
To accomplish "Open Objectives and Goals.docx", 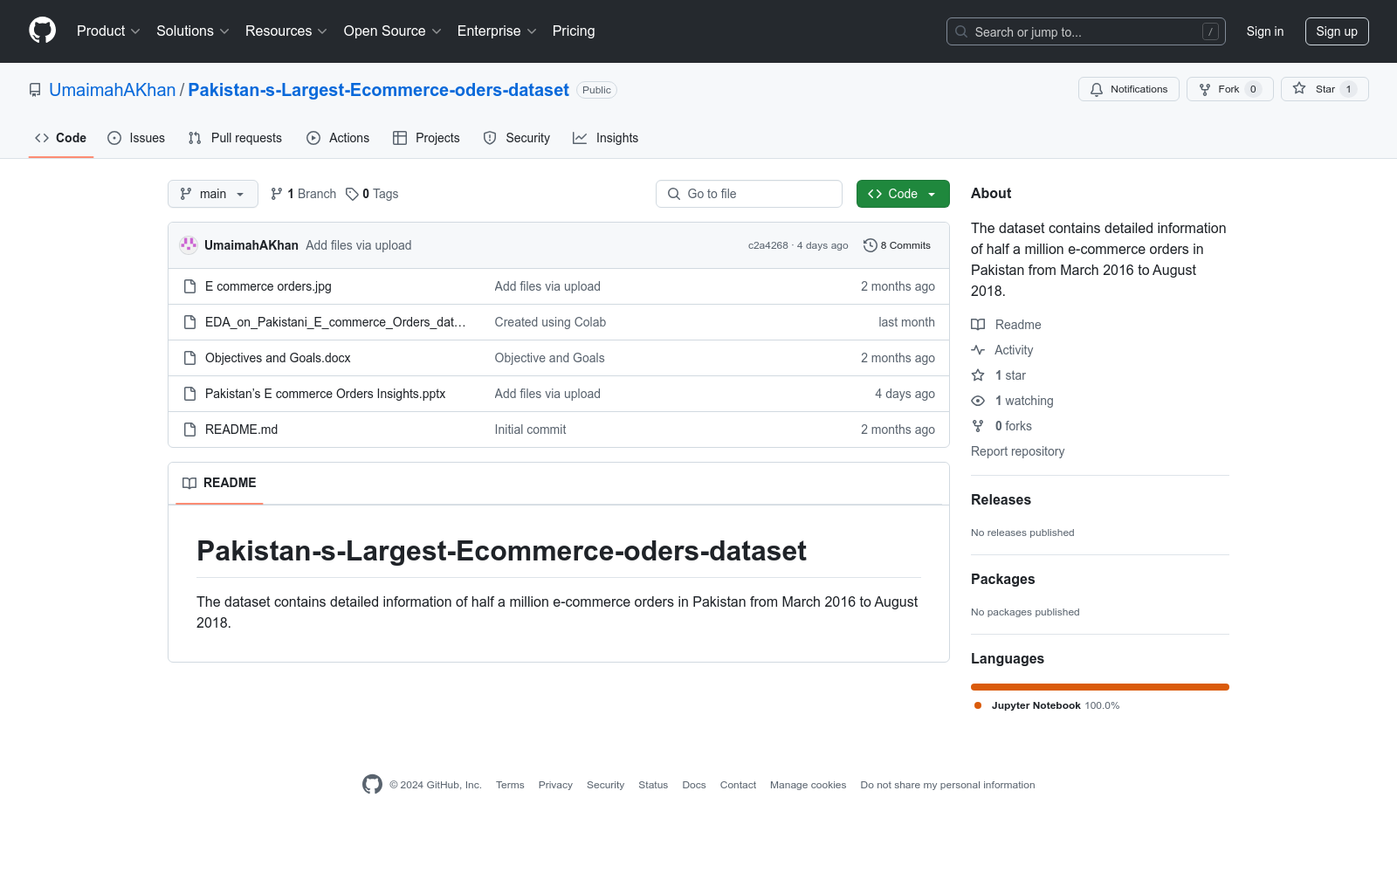I will pos(278,358).
